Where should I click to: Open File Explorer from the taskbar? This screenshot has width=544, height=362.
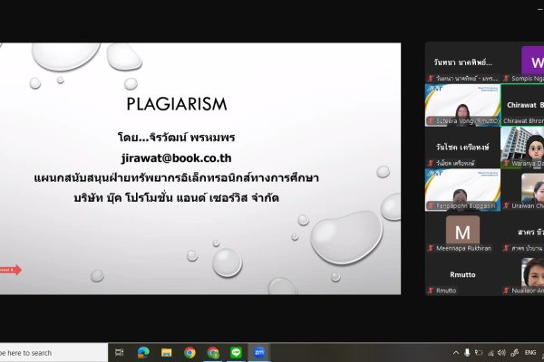pos(167,353)
